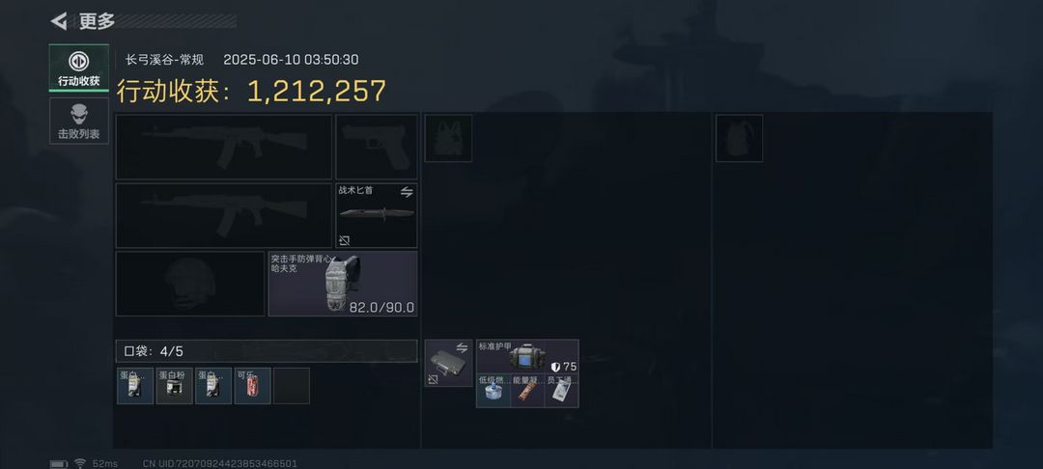Screen dimensions: 1043x469
Task: Click the 低级燃料 fuel item
Action: pyautogui.click(x=493, y=391)
